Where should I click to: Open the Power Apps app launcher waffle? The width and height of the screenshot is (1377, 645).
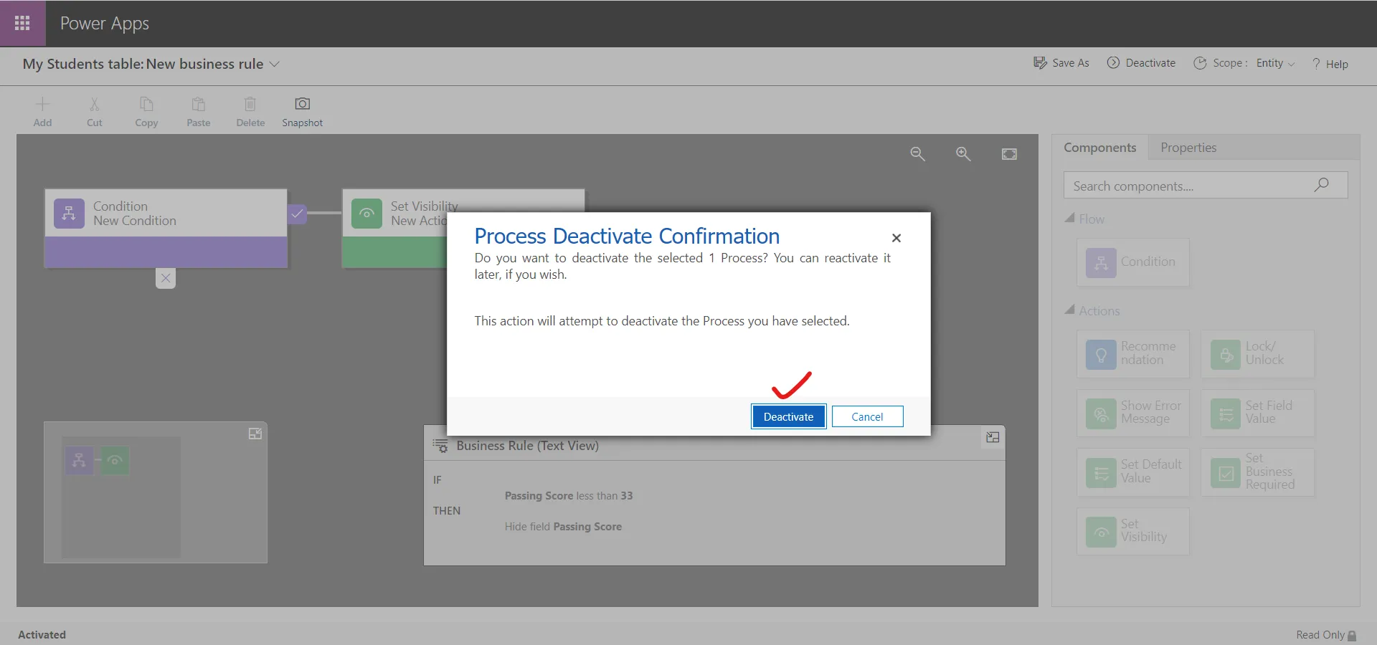click(x=22, y=23)
